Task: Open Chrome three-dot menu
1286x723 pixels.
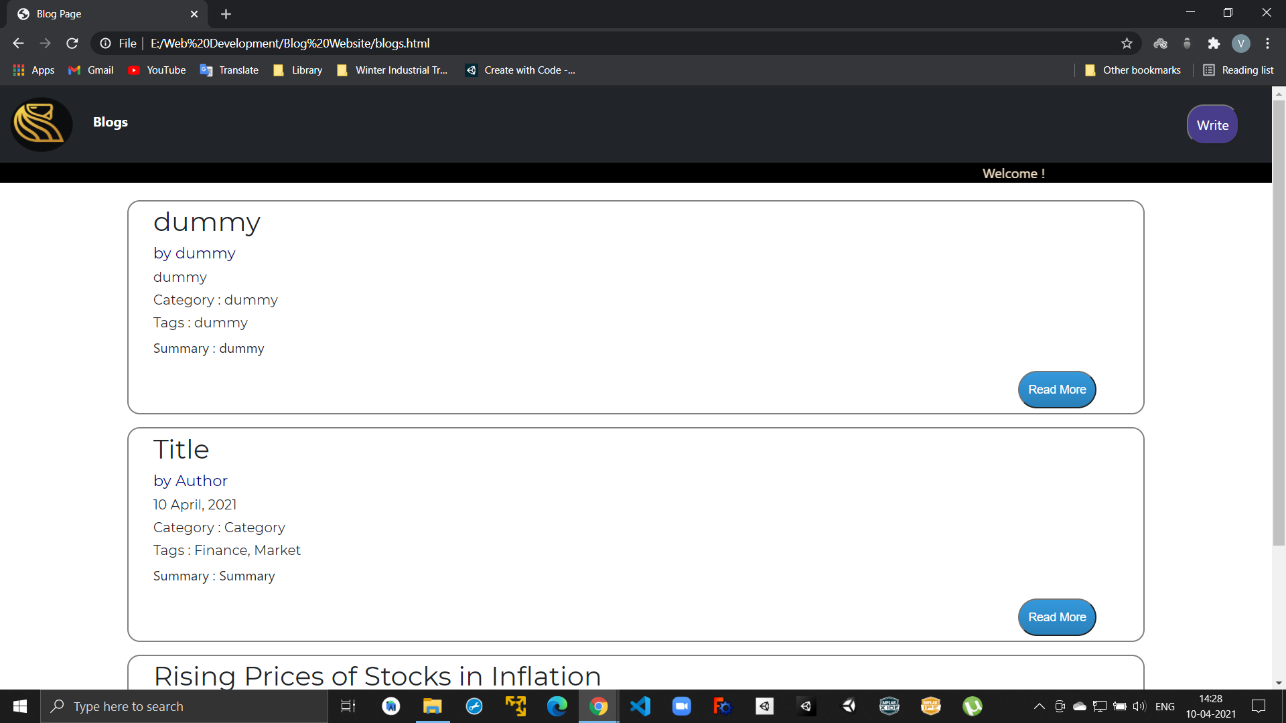Action: click(x=1267, y=44)
